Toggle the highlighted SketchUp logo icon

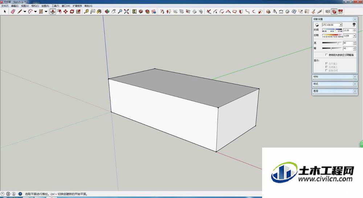point(334,11)
